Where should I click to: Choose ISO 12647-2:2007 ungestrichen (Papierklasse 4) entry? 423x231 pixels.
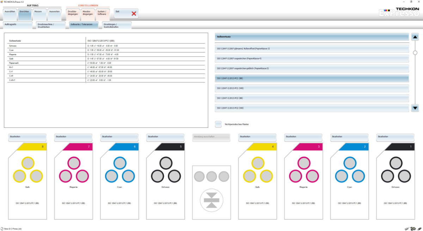point(312,58)
